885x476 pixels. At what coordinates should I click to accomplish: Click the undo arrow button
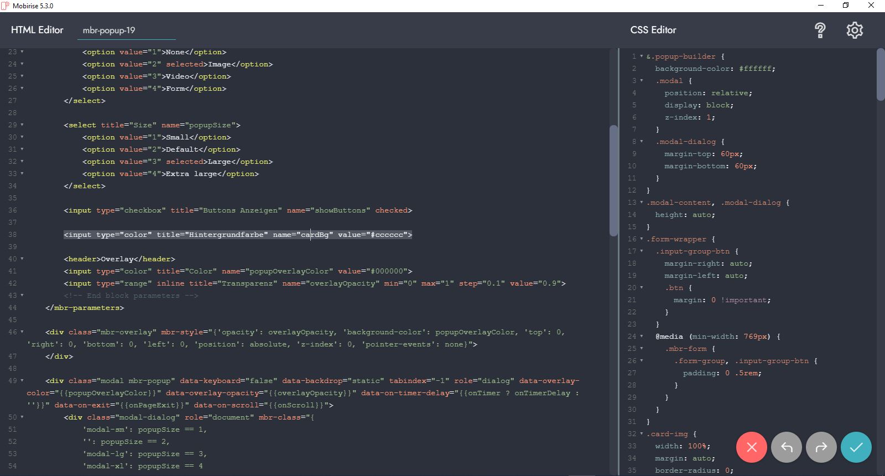pyautogui.click(x=786, y=447)
